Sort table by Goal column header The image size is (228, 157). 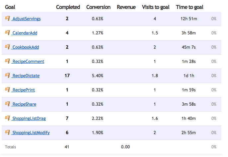point(10,7)
